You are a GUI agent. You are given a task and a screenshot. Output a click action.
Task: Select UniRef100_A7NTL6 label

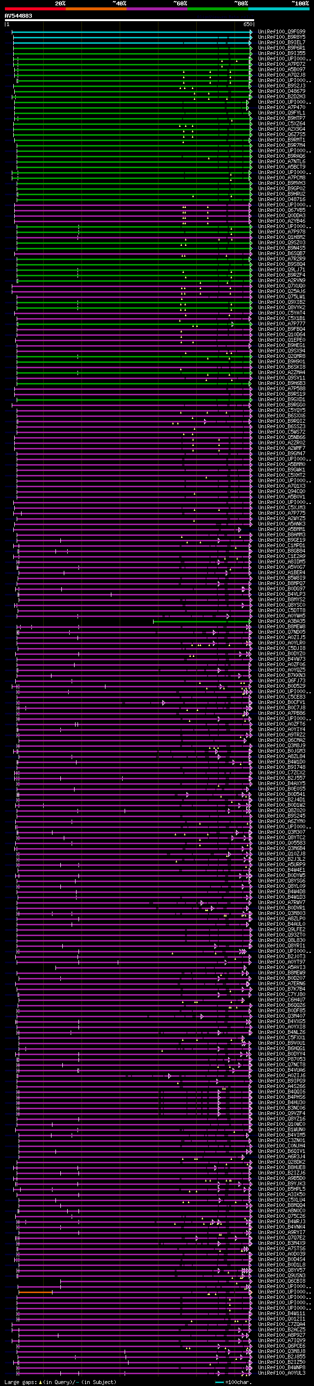(282, 161)
